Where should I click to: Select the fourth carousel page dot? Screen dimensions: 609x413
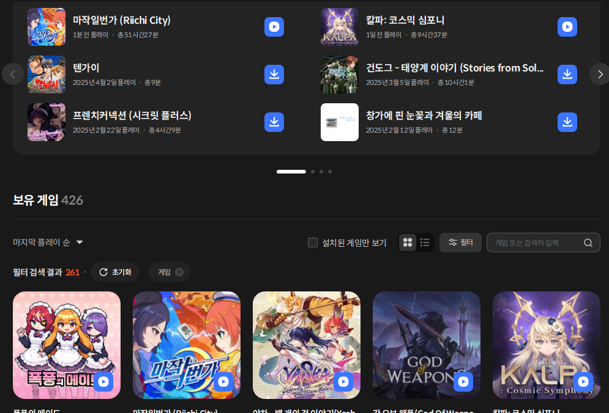click(330, 172)
